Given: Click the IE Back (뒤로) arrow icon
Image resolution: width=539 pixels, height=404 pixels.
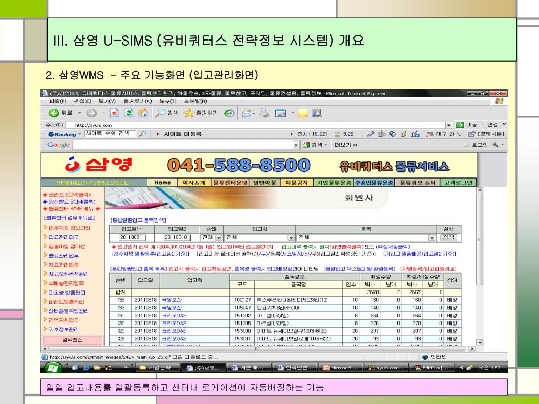Looking at the screenshot, I should [x=54, y=113].
